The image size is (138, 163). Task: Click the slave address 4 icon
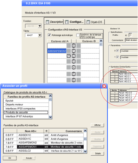[74, 67]
